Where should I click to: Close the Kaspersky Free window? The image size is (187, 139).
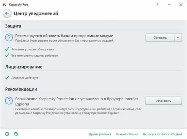click(181, 5)
